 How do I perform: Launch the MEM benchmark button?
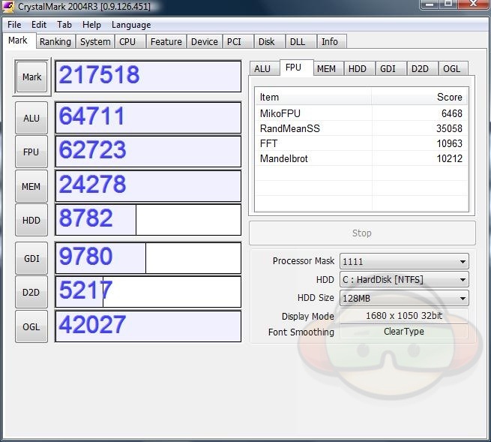click(x=31, y=186)
